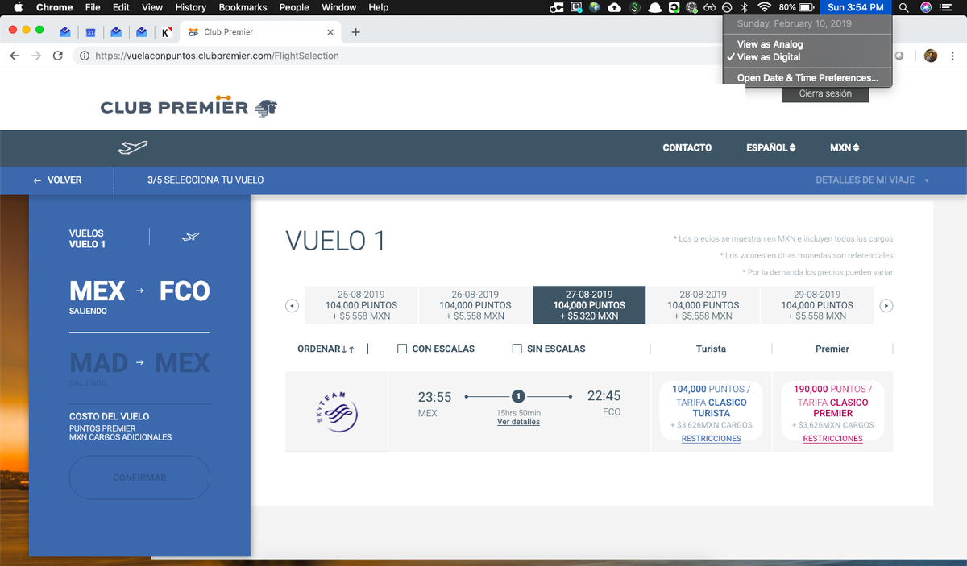Select the 26-08-2019 date tab
967x566 pixels.
(x=475, y=305)
